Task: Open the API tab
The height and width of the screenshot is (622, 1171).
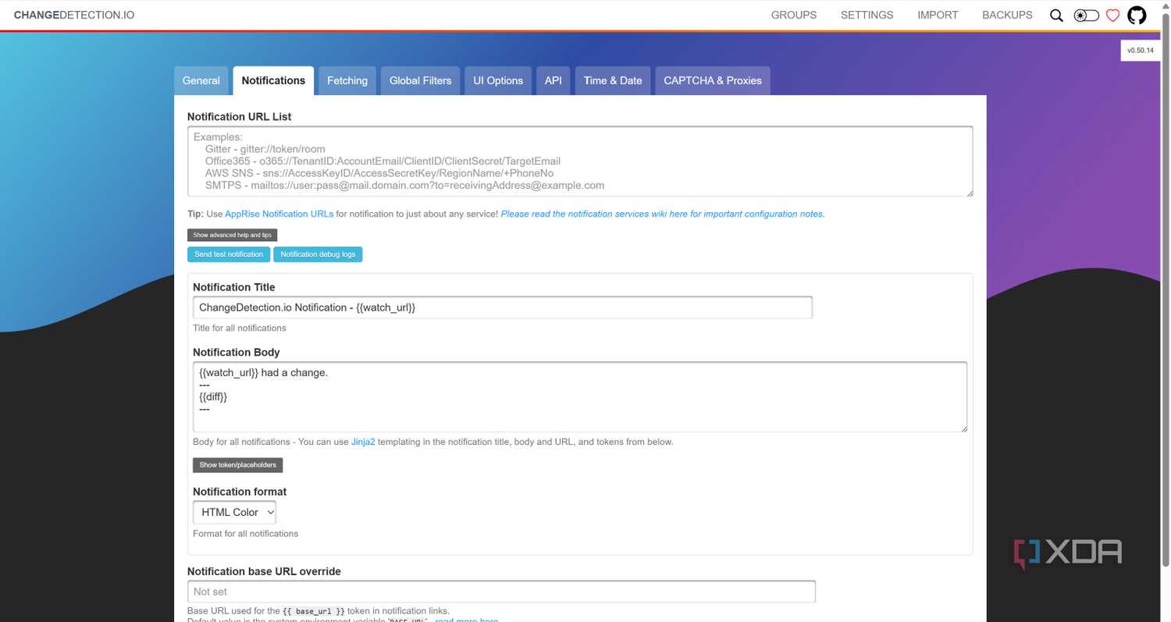Action: click(x=553, y=80)
